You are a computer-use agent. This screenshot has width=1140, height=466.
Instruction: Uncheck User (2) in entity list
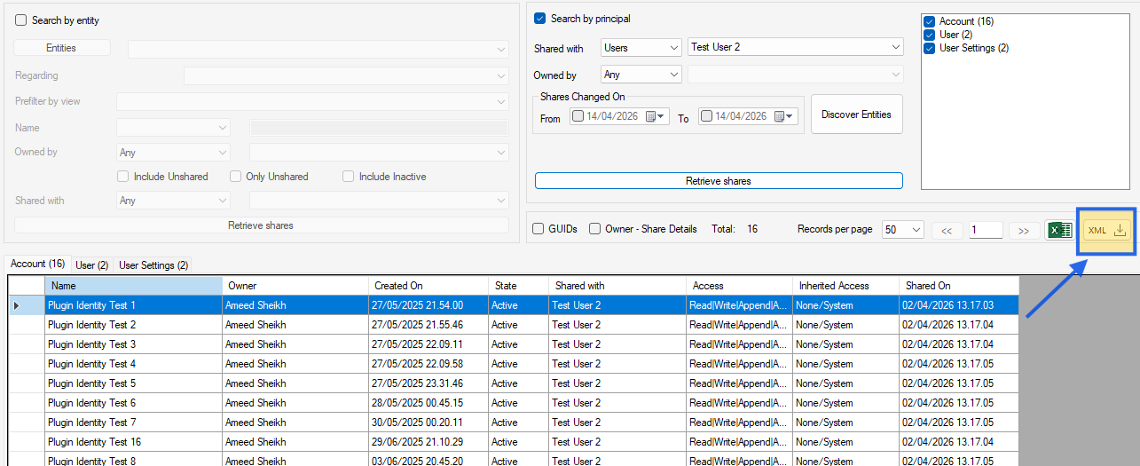pos(929,35)
